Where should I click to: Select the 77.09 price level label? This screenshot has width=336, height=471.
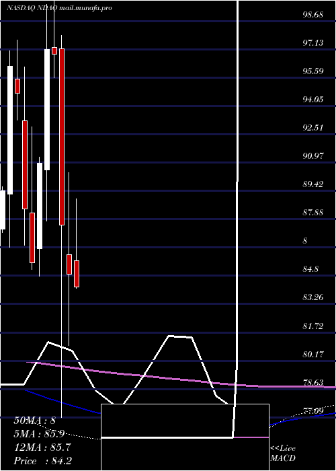(x=313, y=410)
